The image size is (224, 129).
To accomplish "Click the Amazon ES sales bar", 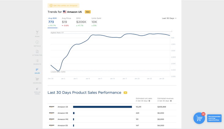I will tap(73, 125).
